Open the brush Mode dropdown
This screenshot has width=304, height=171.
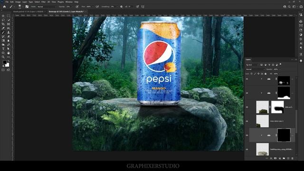click(47, 7)
